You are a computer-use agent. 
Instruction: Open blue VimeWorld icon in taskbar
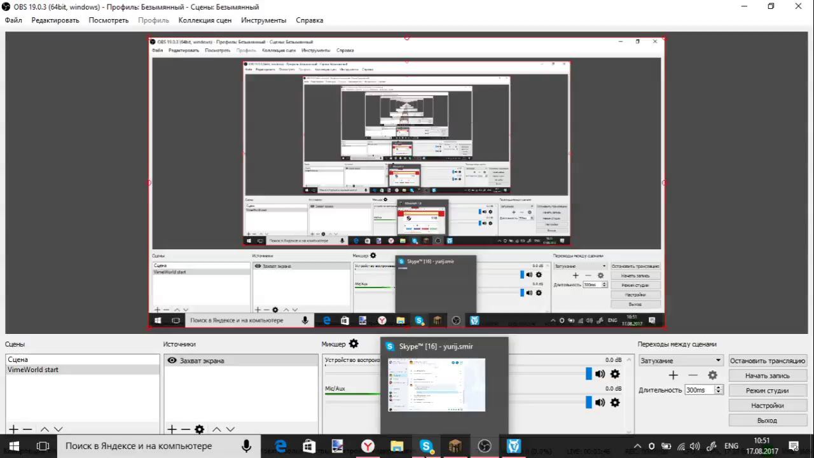click(x=514, y=446)
